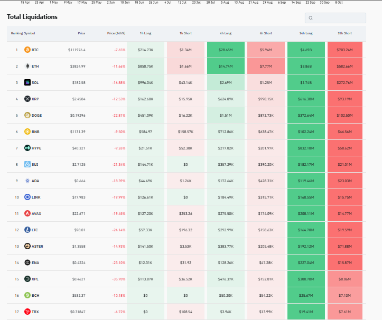This screenshot has height=320, width=382.
Task: Focus the symbol search input field
Action: 339,18
